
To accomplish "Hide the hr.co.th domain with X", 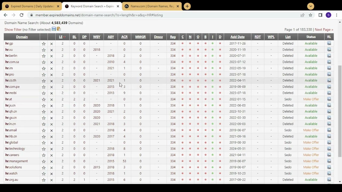I will pyautogui.click(x=52, y=81).
